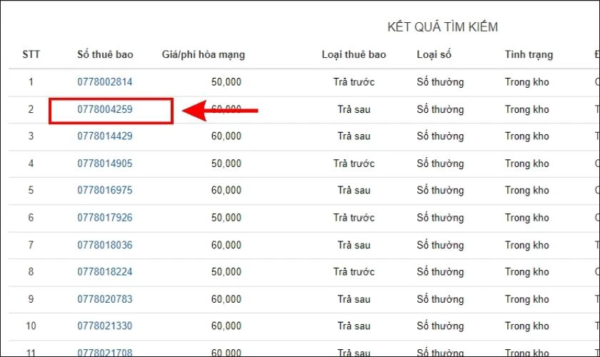Click Trả trước in row 0778014905
The width and height of the screenshot is (600, 357).
tap(354, 164)
